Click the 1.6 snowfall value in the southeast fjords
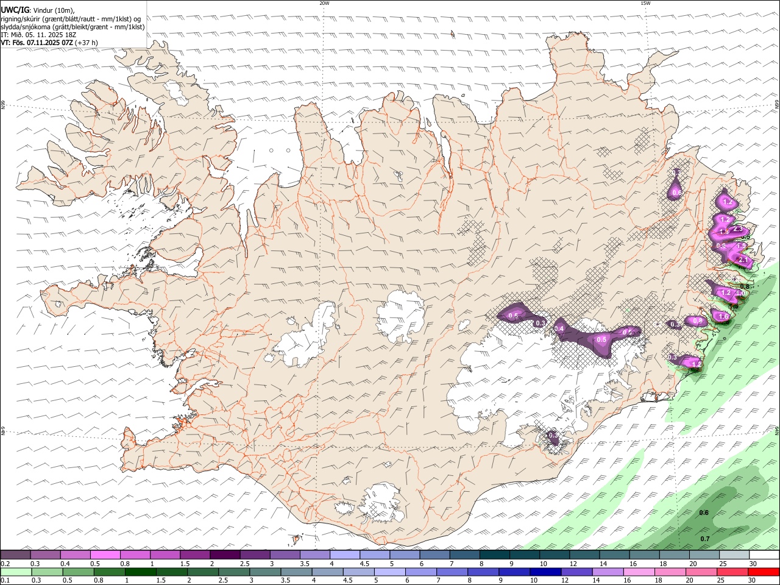The width and height of the screenshot is (780, 585). pos(724,317)
